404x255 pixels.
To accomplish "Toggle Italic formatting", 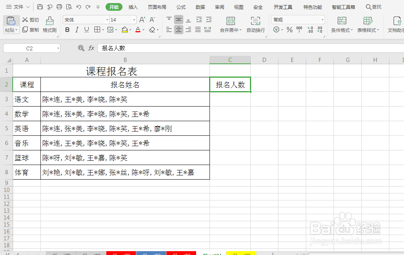I will [x=77, y=30].
